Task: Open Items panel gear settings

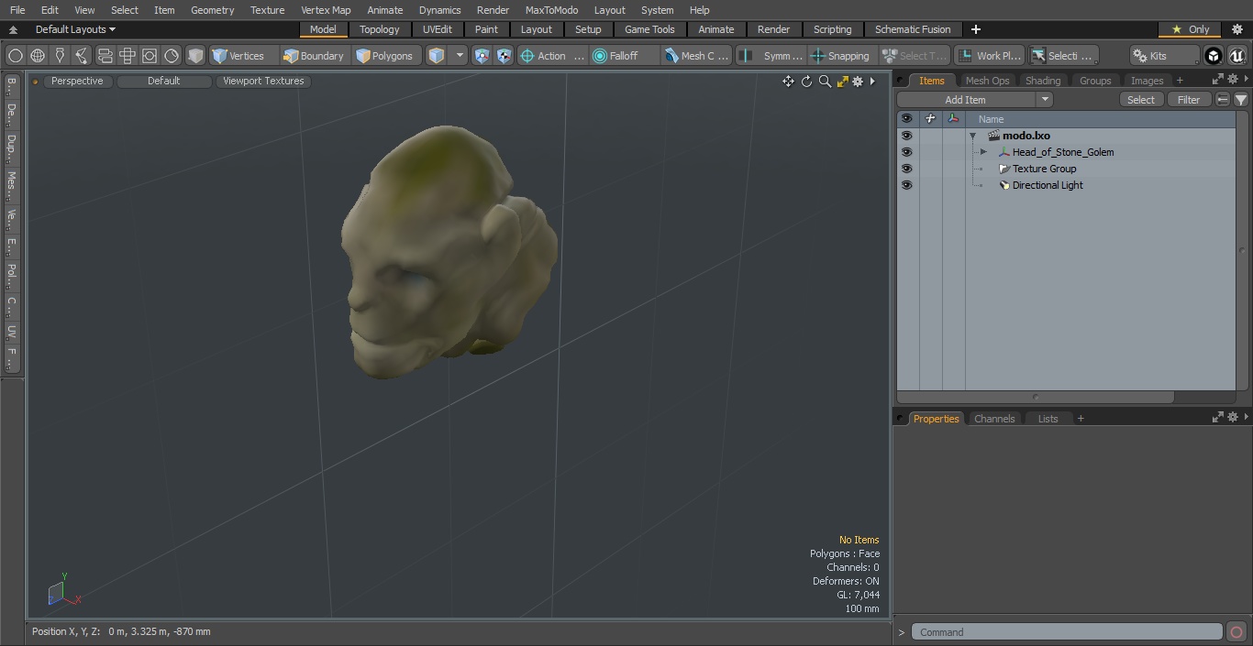Action: point(1233,81)
